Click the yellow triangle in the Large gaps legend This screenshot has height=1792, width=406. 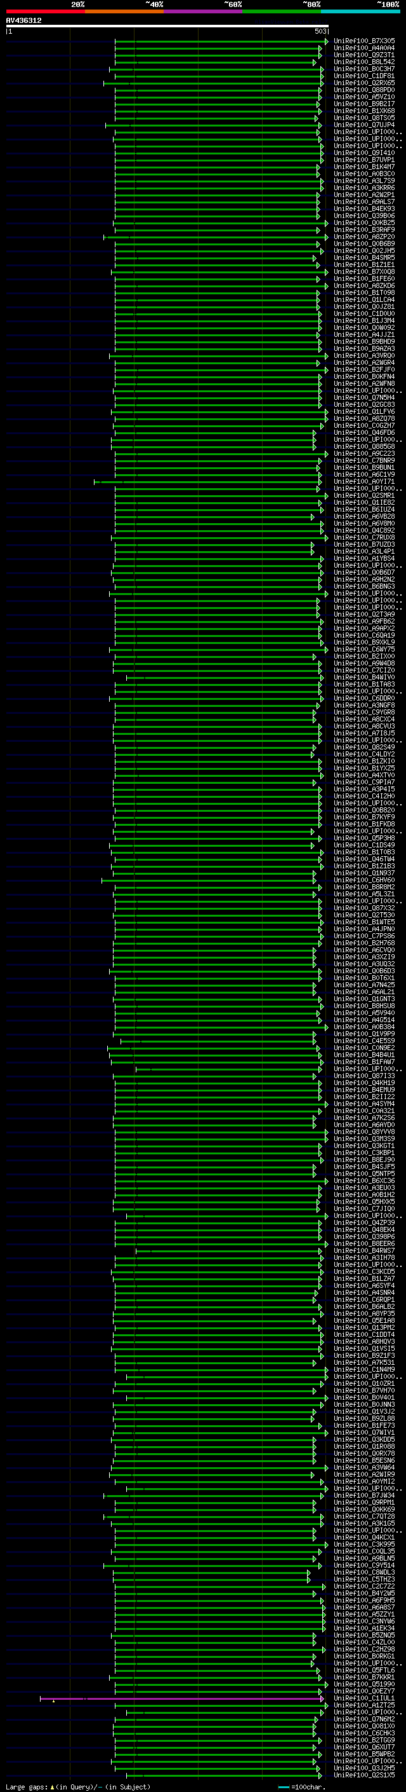(x=52, y=1786)
